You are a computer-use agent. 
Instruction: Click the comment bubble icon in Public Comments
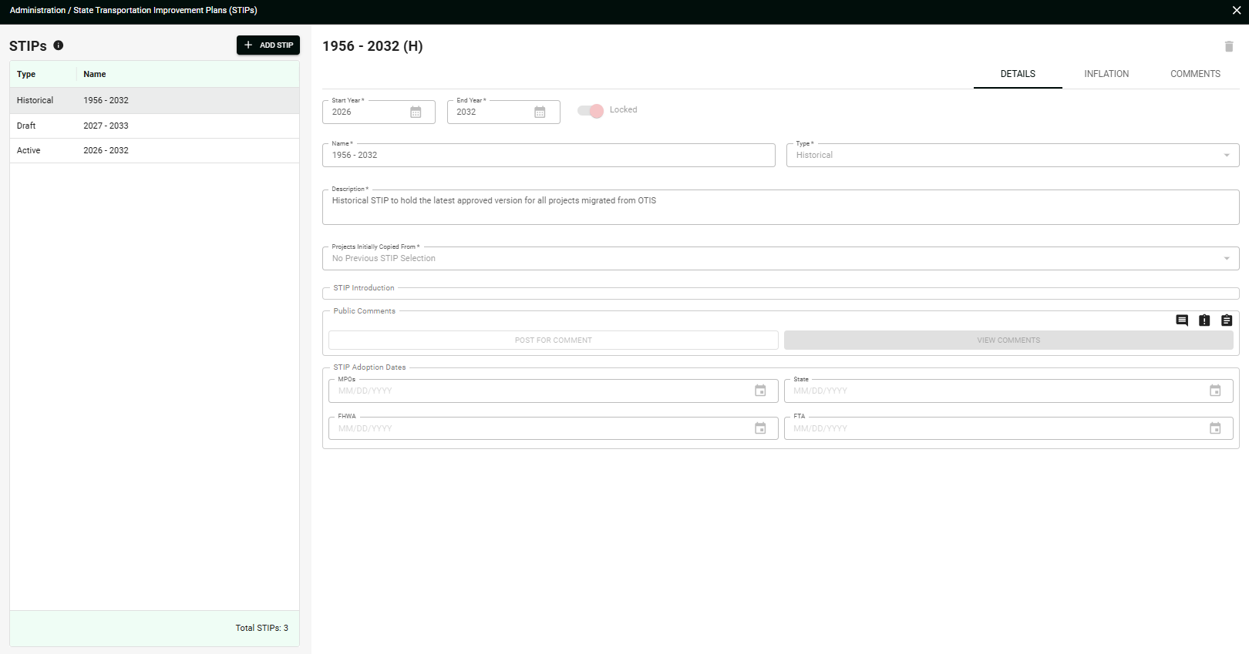point(1182,320)
